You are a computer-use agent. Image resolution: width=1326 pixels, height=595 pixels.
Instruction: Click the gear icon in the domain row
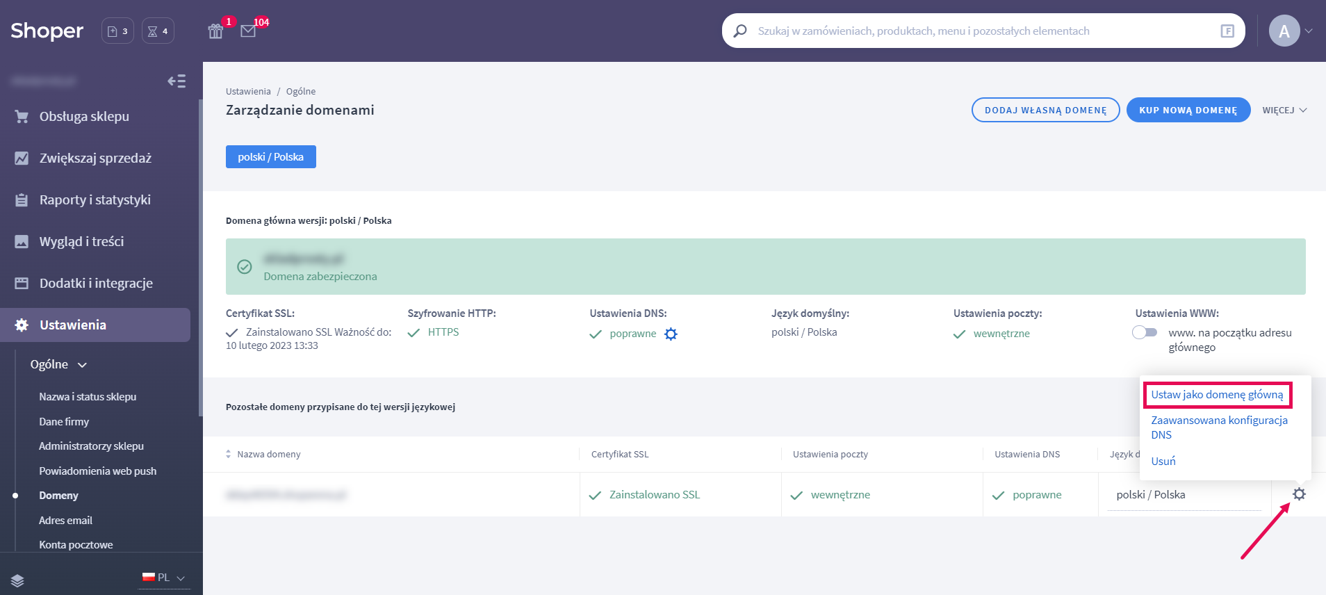(1299, 494)
